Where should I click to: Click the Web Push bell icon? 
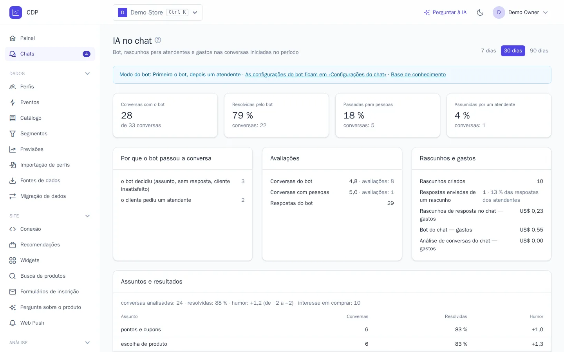point(13,323)
